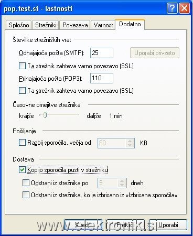Click the server timeout slider handle
Screen dimensions: 193x236
tap(45, 115)
